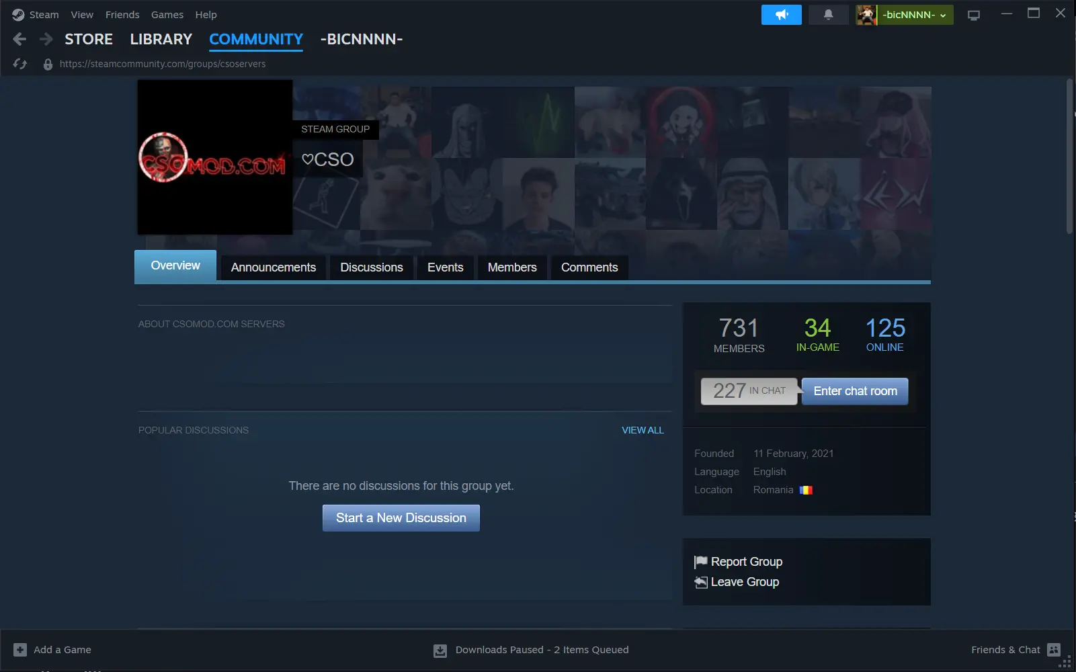
Task: Click the ABOUT CSOMOD.COM SERVERS heading
Action: tap(212, 324)
